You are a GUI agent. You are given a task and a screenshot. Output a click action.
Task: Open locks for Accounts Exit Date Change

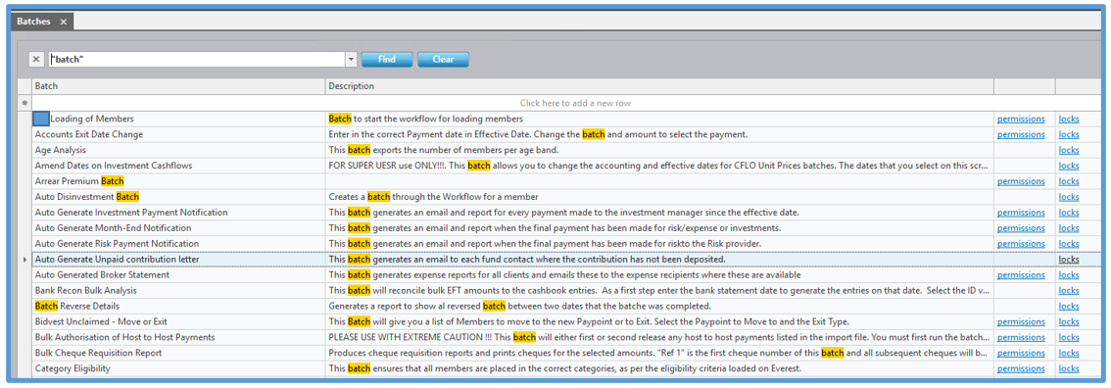(x=1069, y=134)
